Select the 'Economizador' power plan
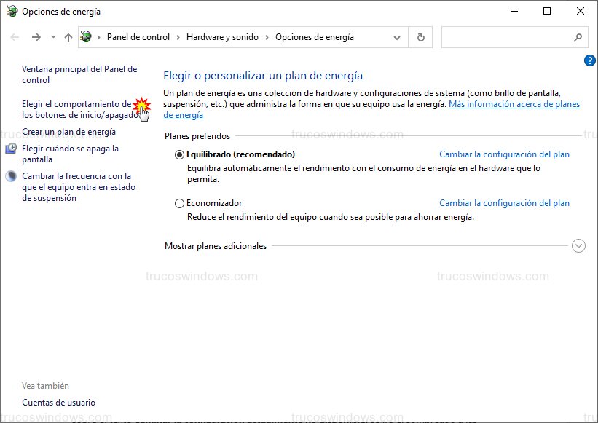The width and height of the screenshot is (598, 423). tap(179, 203)
